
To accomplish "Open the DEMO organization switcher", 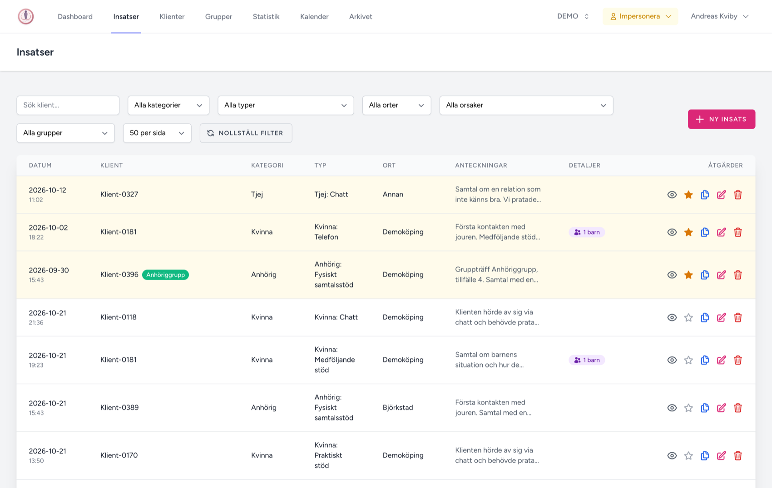I will click(x=573, y=16).
